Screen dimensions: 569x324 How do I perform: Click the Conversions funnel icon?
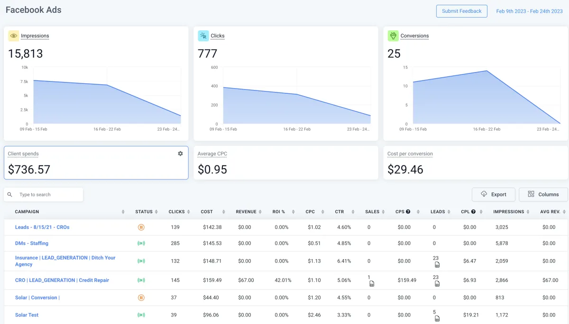click(393, 36)
